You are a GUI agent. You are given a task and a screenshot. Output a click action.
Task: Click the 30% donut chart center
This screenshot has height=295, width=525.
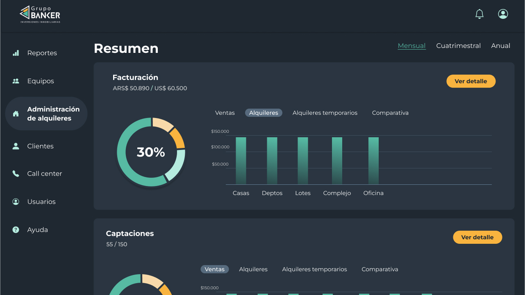point(151,152)
